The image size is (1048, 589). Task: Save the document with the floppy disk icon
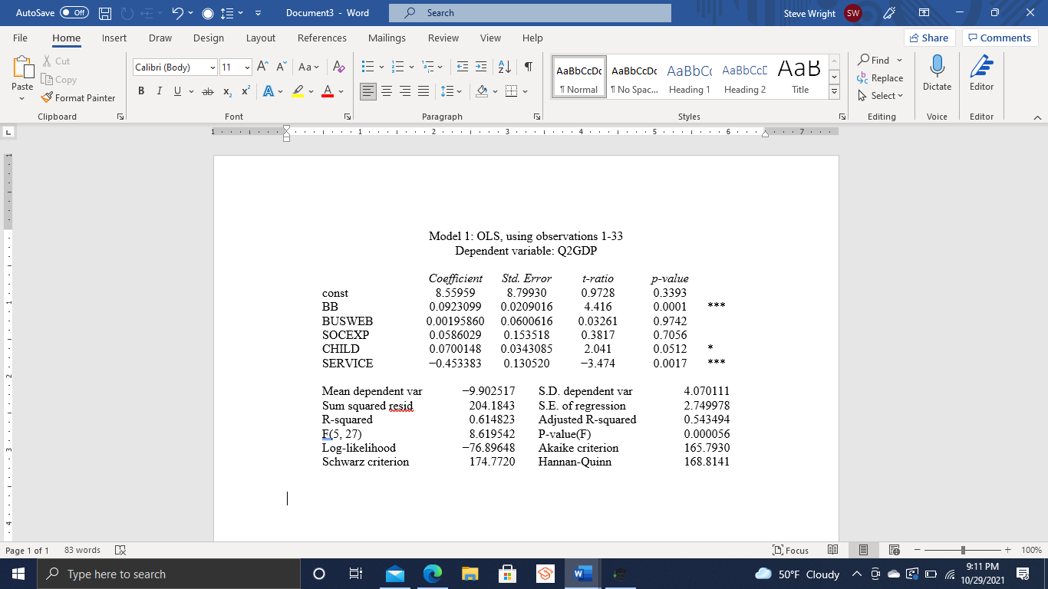click(x=106, y=13)
